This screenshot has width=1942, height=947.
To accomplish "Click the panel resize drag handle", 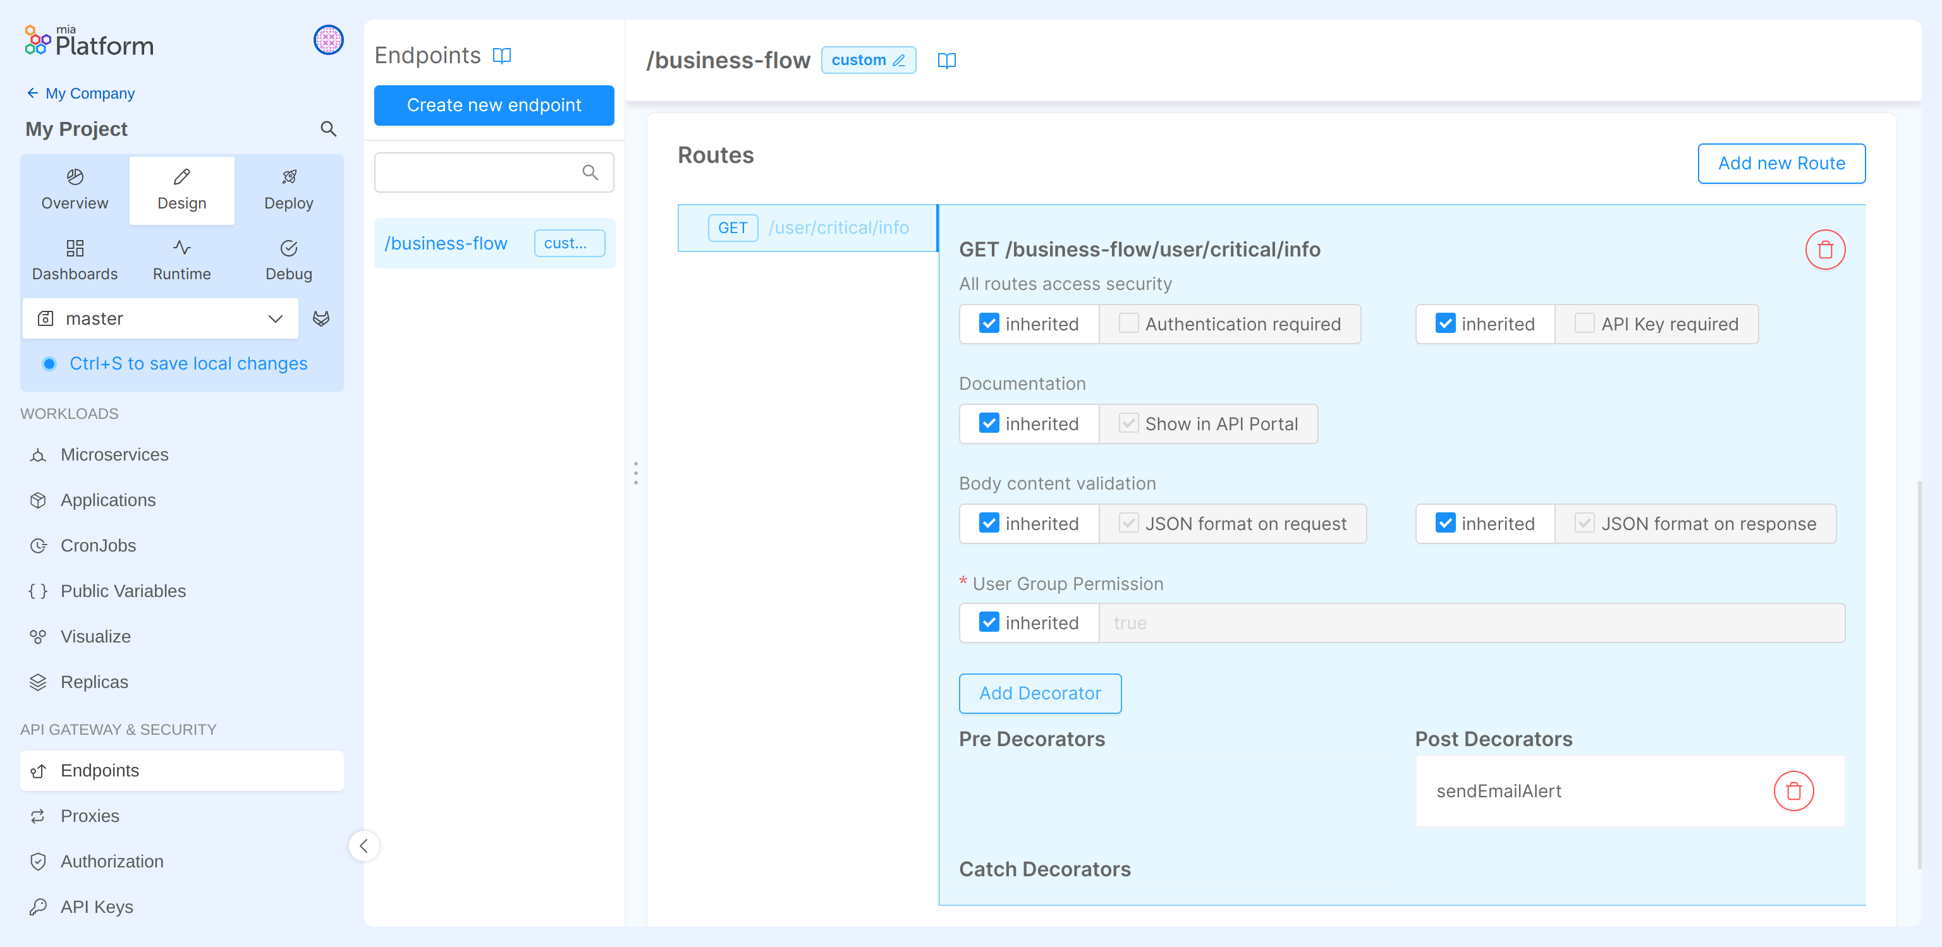I will 635,473.
